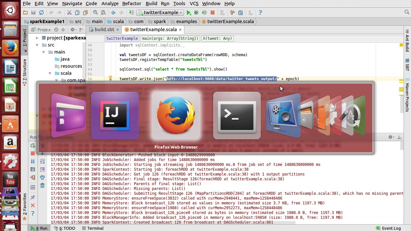Screen dimensions: 411x231
Task: Click the camera dump threads icon
Action: (x=33, y=169)
